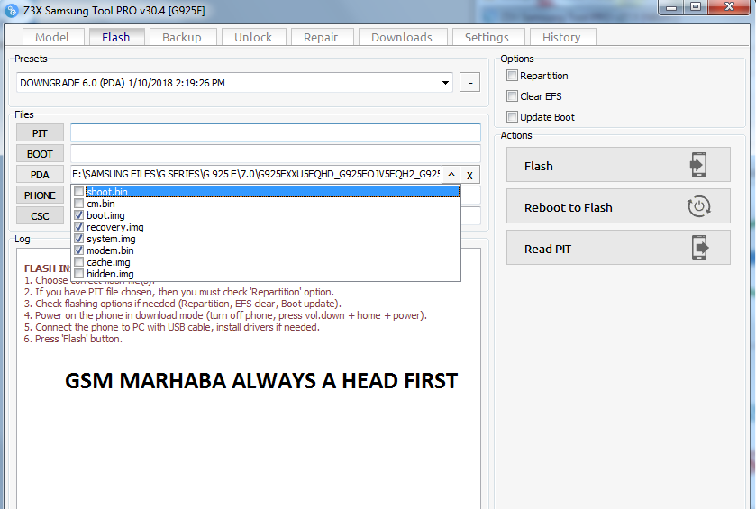The width and height of the screenshot is (756, 509).
Task: Minimize the Z3X Samsung Tool window
Action: [x=670, y=7]
